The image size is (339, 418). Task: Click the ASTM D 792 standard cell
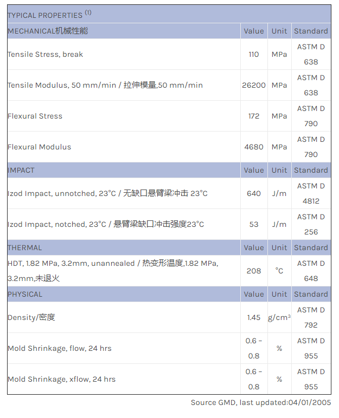pyautogui.click(x=311, y=317)
